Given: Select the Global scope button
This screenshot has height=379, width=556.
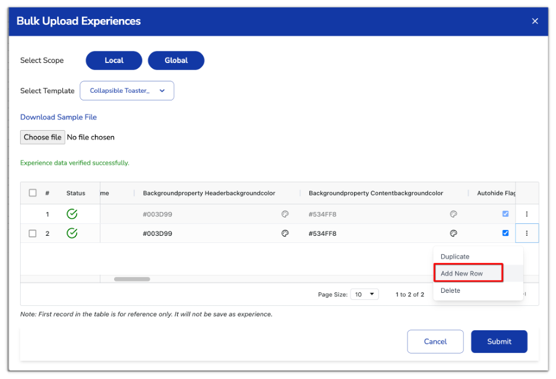Looking at the screenshot, I should (x=176, y=60).
